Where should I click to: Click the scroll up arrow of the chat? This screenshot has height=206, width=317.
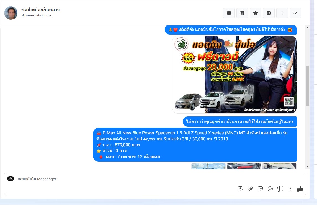(x=307, y=28)
